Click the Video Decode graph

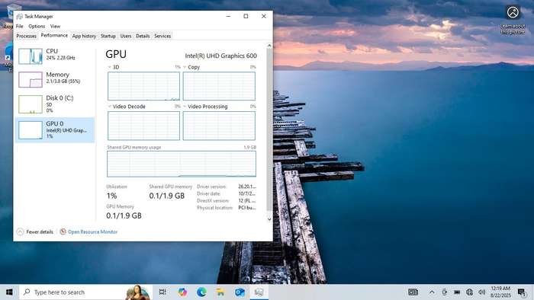tap(143, 126)
